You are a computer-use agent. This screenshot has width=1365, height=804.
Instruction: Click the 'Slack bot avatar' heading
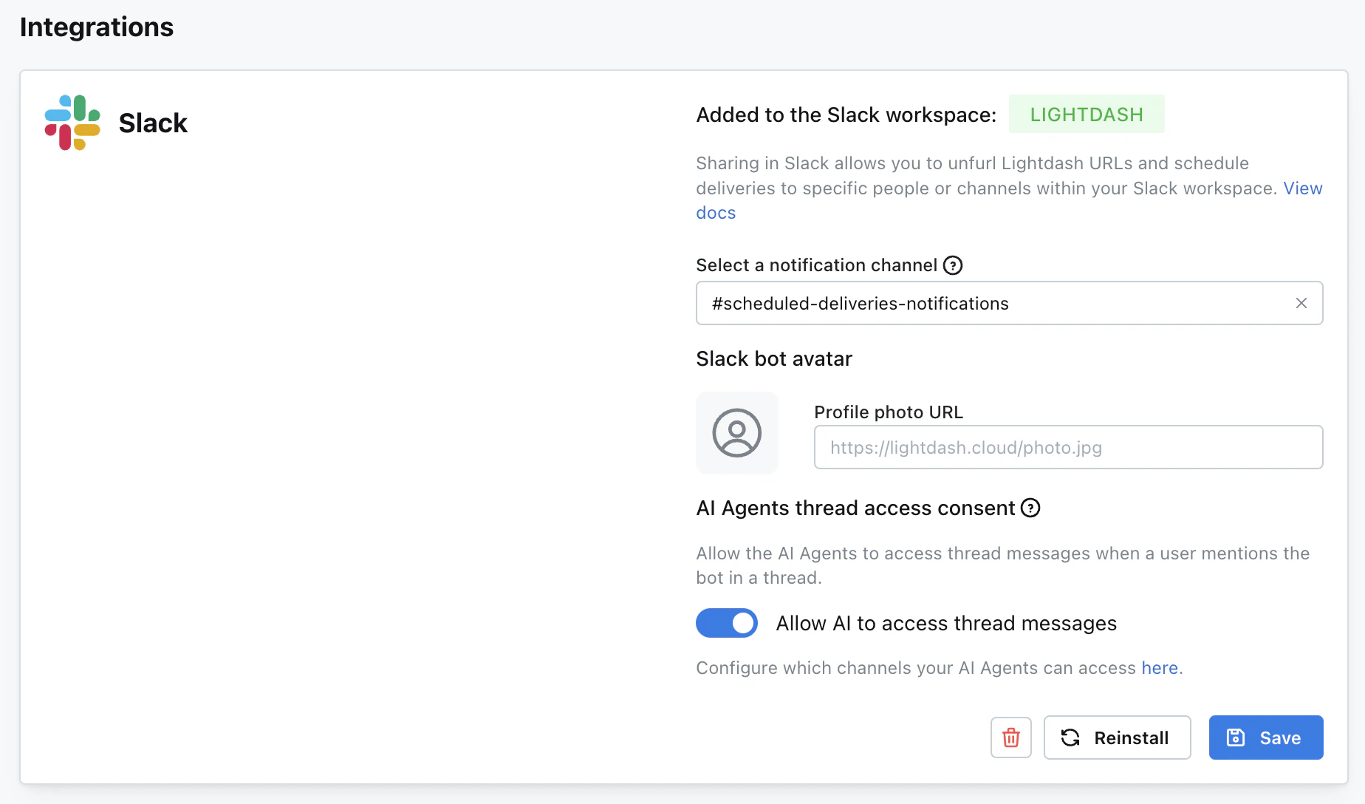(773, 359)
